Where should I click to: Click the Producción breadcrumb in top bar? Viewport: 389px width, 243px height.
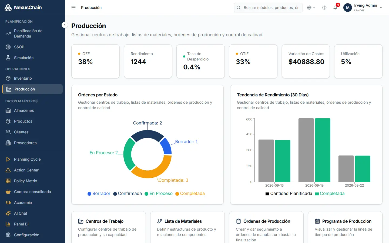point(91,8)
